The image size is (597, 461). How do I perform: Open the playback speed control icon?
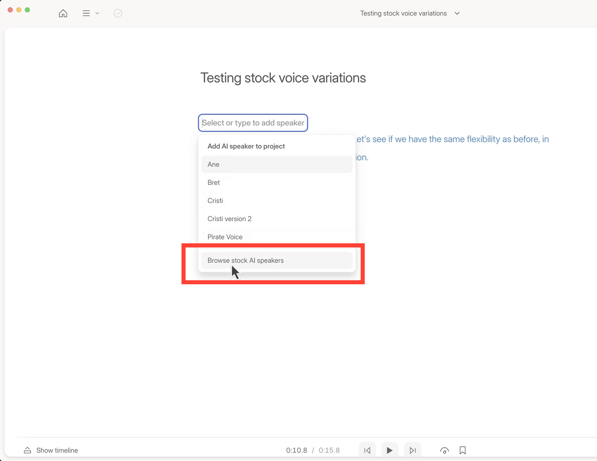(x=445, y=450)
